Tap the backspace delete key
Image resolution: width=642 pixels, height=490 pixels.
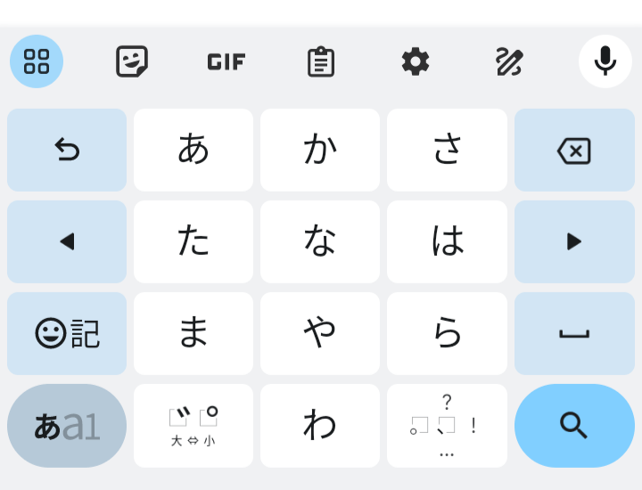(x=574, y=150)
